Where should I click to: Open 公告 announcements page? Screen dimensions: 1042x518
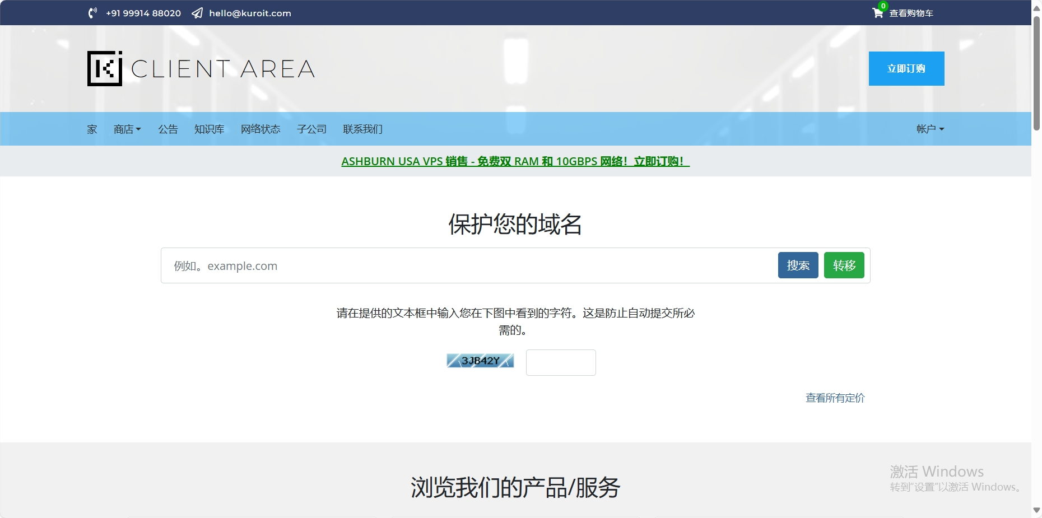[x=168, y=129]
